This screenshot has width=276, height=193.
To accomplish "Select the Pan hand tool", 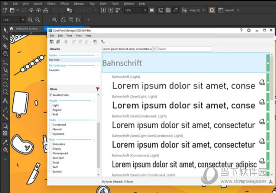I will 5,53.
